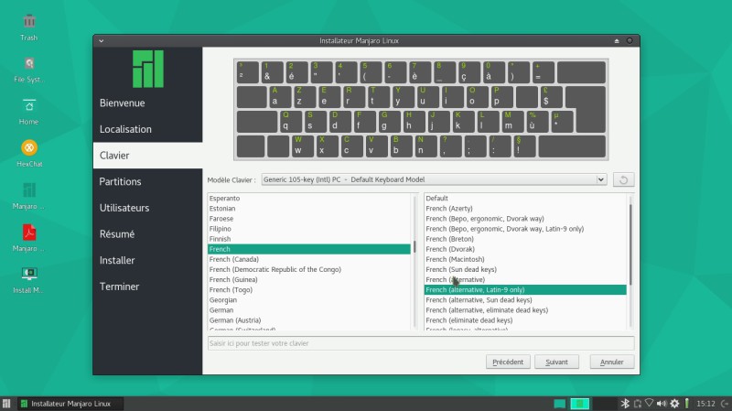Go to the Partitions step

click(120, 181)
